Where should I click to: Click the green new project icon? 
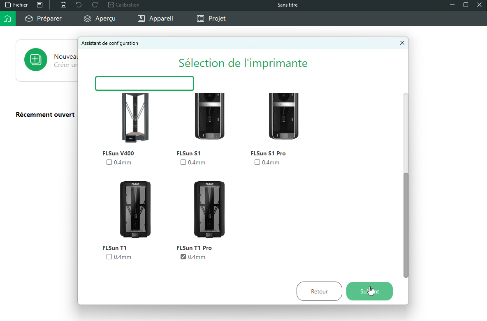click(x=36, y=60)
